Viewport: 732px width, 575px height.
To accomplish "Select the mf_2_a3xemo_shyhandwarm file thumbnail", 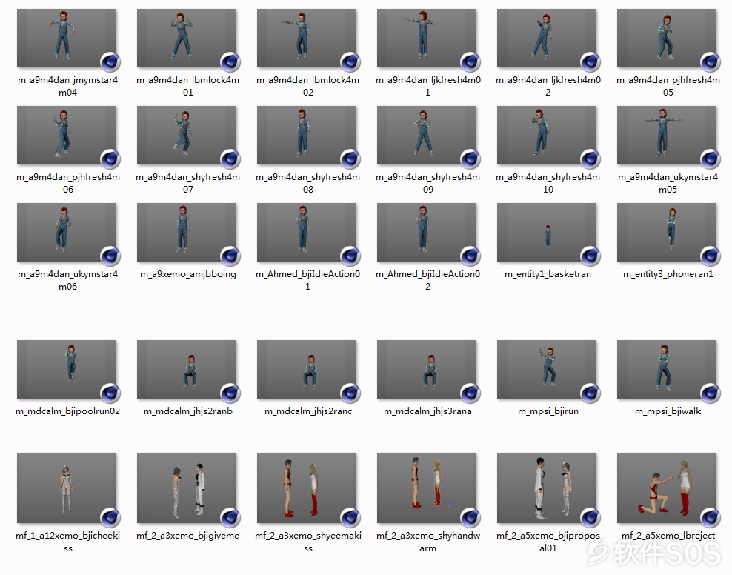I will click(x=426, y=488).
